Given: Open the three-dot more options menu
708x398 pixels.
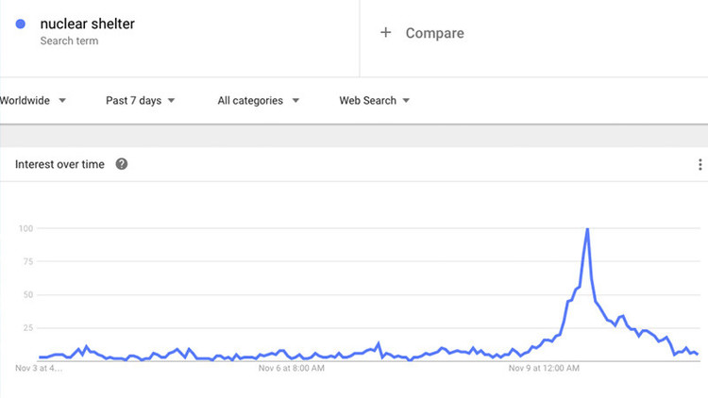Looking at the screenshot, I should click(x=700, y=165).
